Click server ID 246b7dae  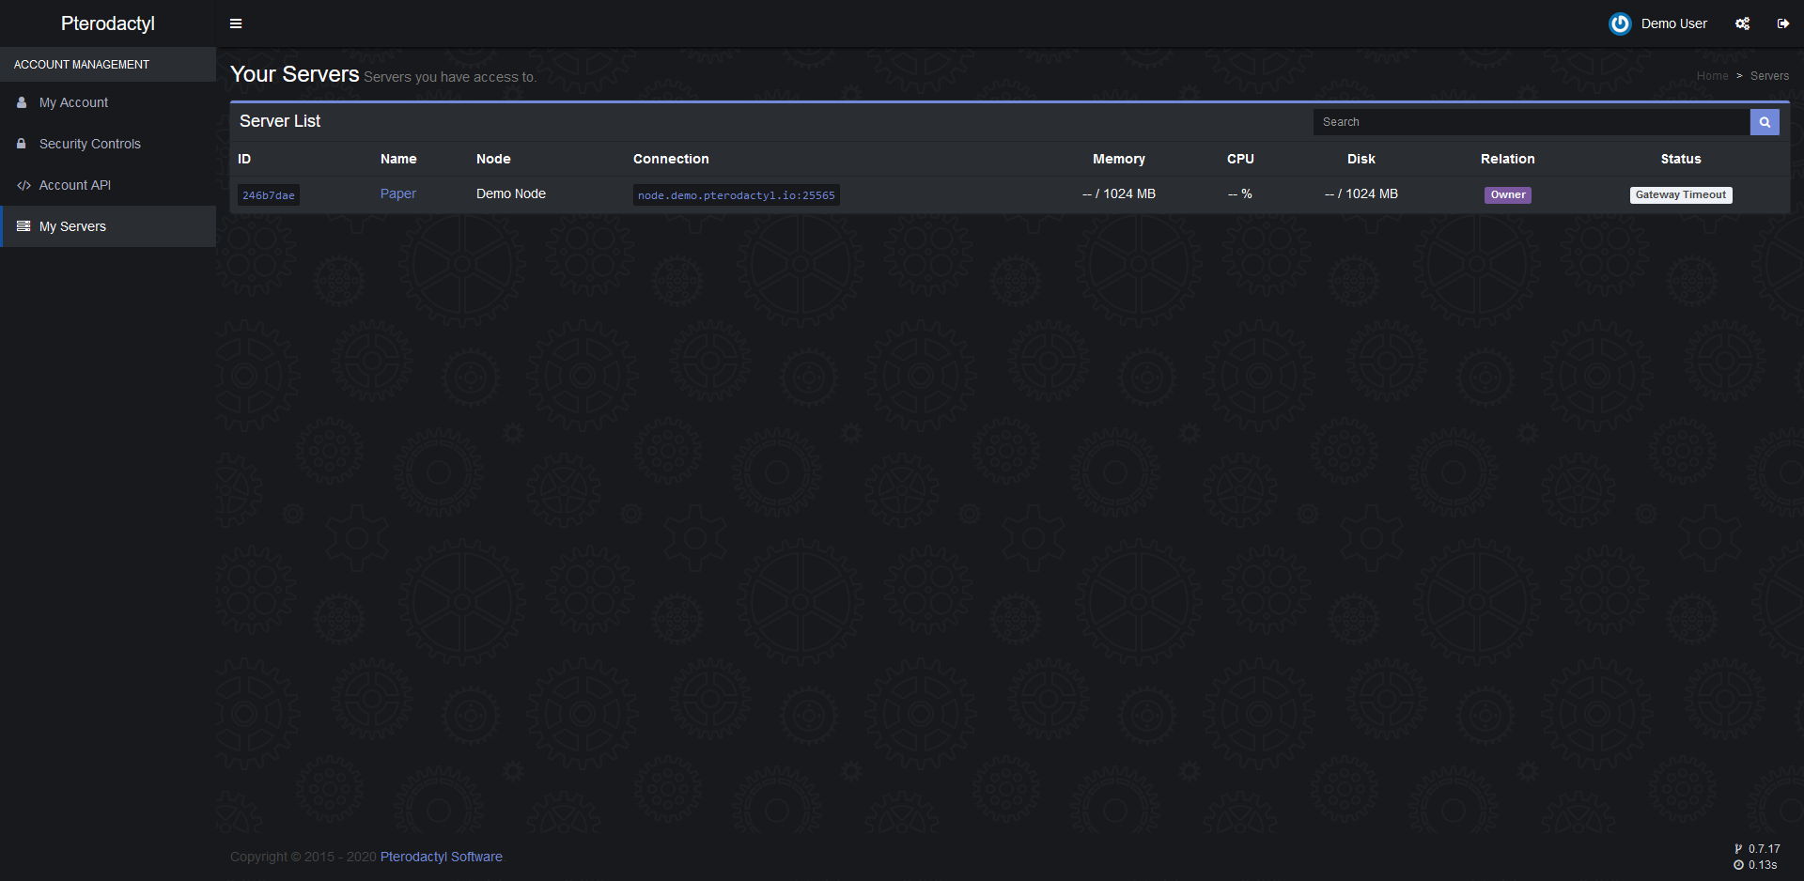click(269, 195)
